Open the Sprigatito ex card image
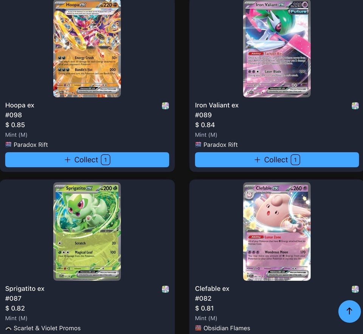The image size is (363, 334). 87,232
